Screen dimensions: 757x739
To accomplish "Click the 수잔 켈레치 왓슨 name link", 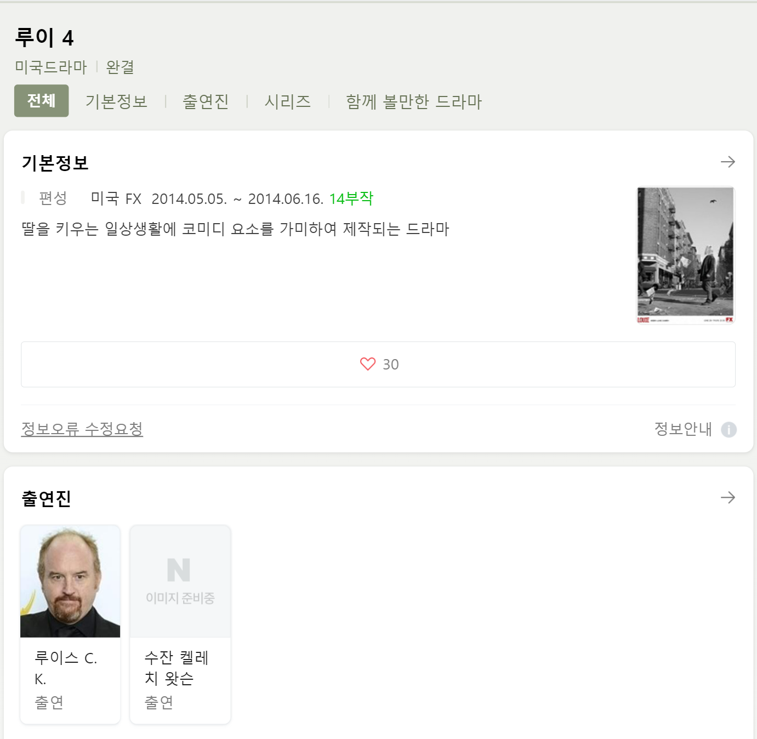I will [177, 668].
